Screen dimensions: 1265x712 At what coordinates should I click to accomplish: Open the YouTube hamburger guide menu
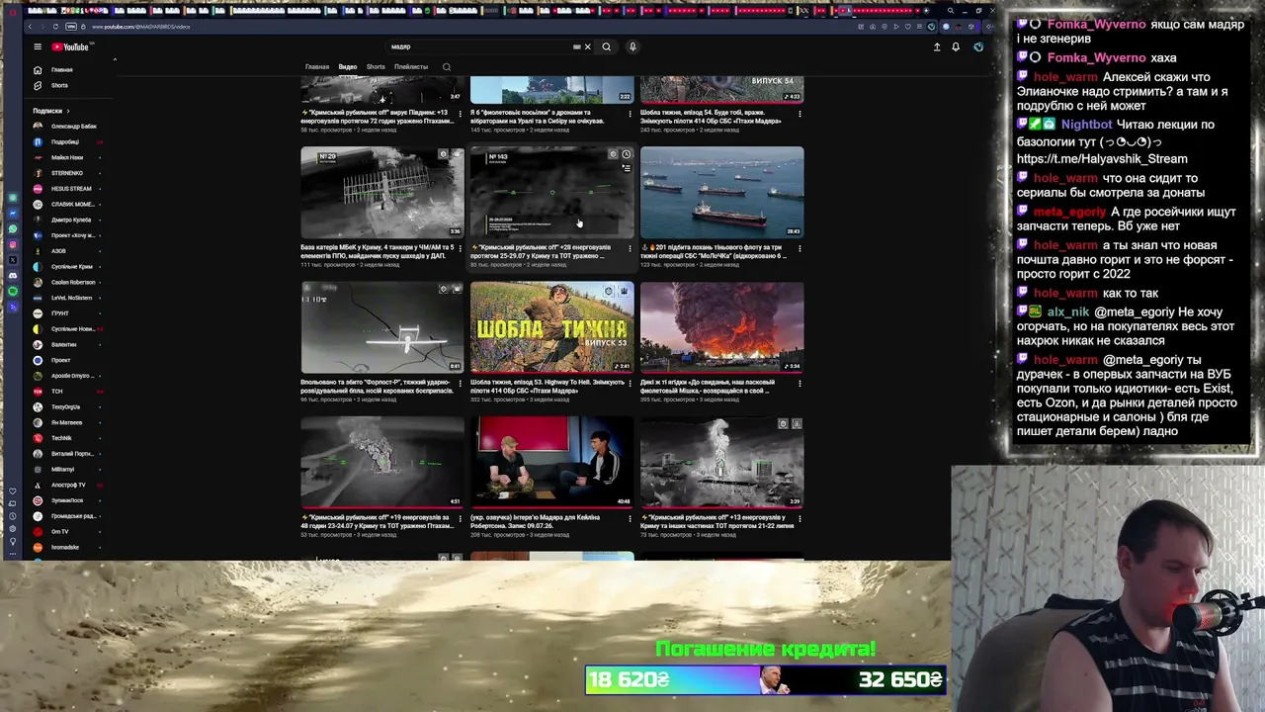pyautogui.click(x=38, y=46)
